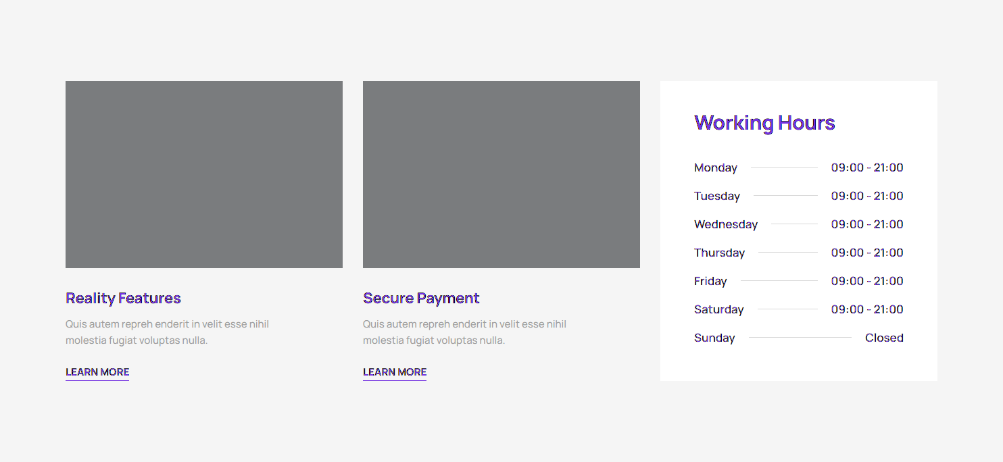The height and width of the screenshot is (462, 1003).
Task: Click Learn More under Reality Features
Action: (x=97, y=372)
